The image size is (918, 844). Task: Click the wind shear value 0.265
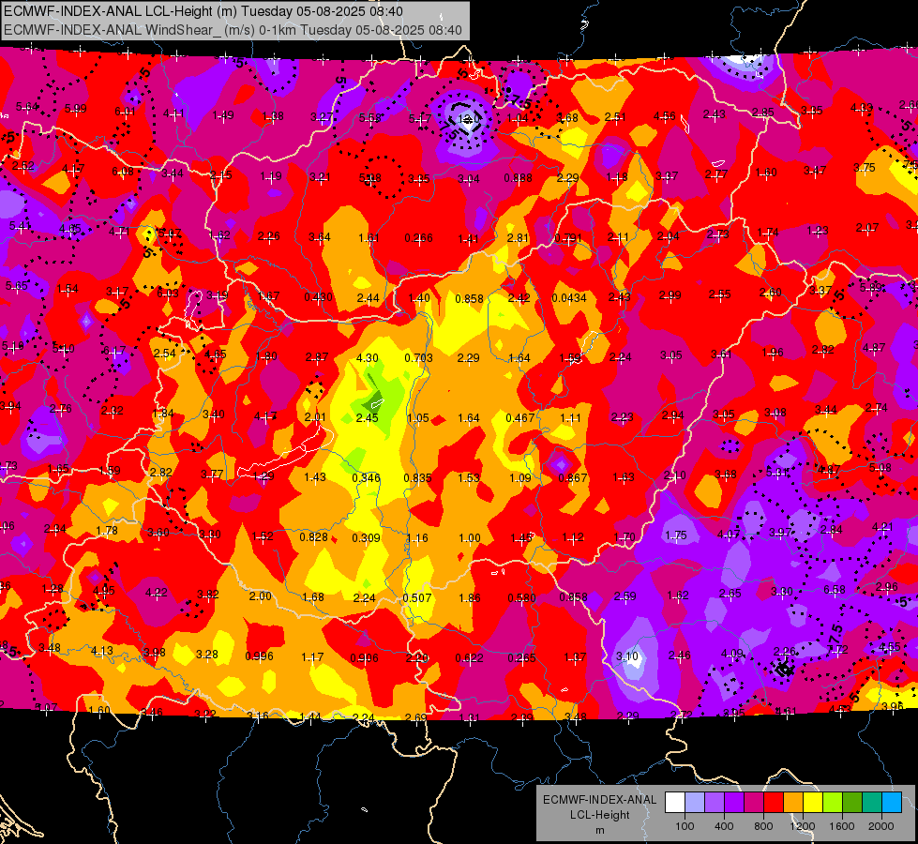click(x=521, y=658)
